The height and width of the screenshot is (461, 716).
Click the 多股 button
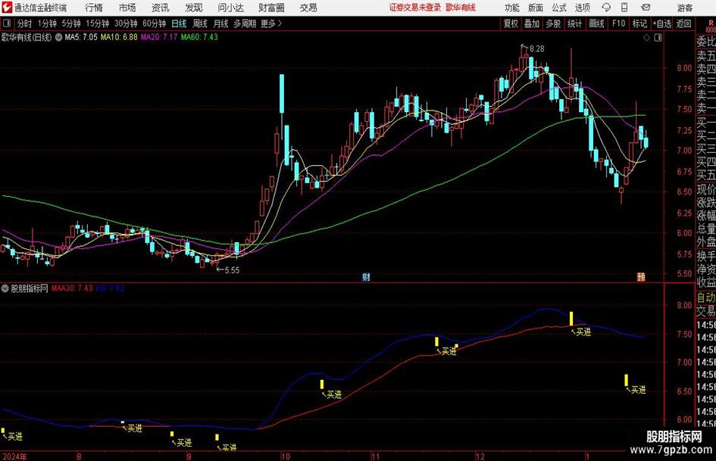(x=553, y=23)
